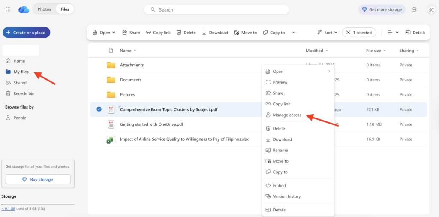
Task: Open the storage used link
Action: (9, 209)
